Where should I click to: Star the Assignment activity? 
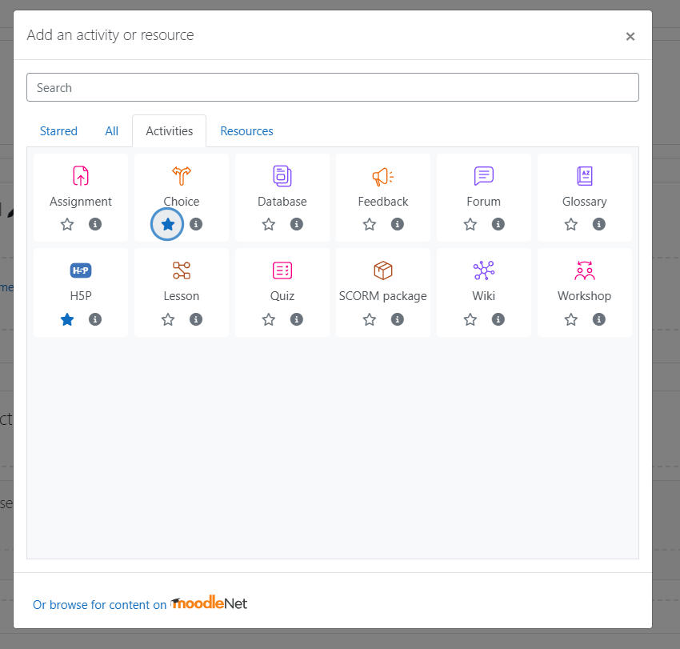click(67, 224)
